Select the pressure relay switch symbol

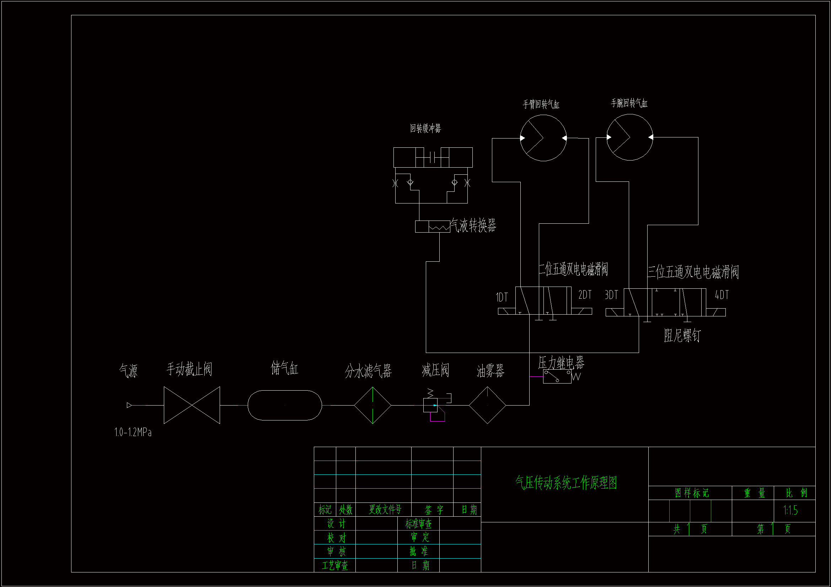[x=557, y=377]
